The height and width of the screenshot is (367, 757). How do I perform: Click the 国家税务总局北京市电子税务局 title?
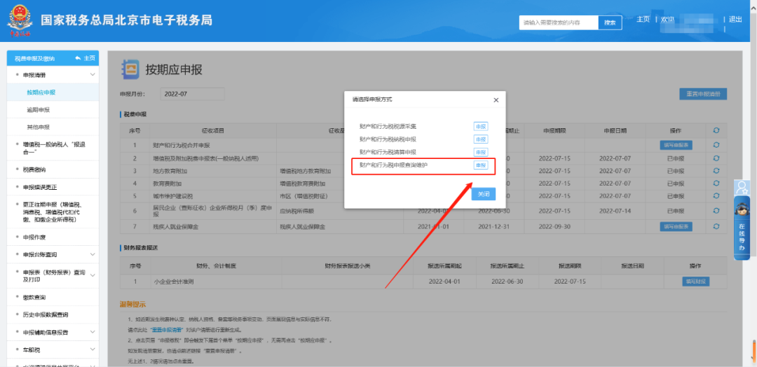coord(126,20)
